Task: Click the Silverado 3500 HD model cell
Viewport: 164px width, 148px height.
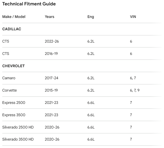Action: click(18, 139)
